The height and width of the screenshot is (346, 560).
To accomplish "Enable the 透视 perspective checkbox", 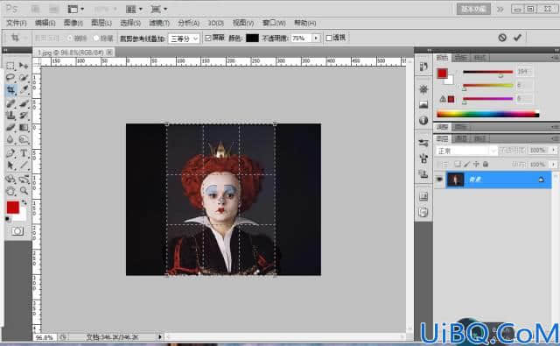I will tap(329, 38).
